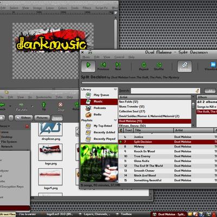
Task: Select the track True Enemy
Action: point(168,156)
